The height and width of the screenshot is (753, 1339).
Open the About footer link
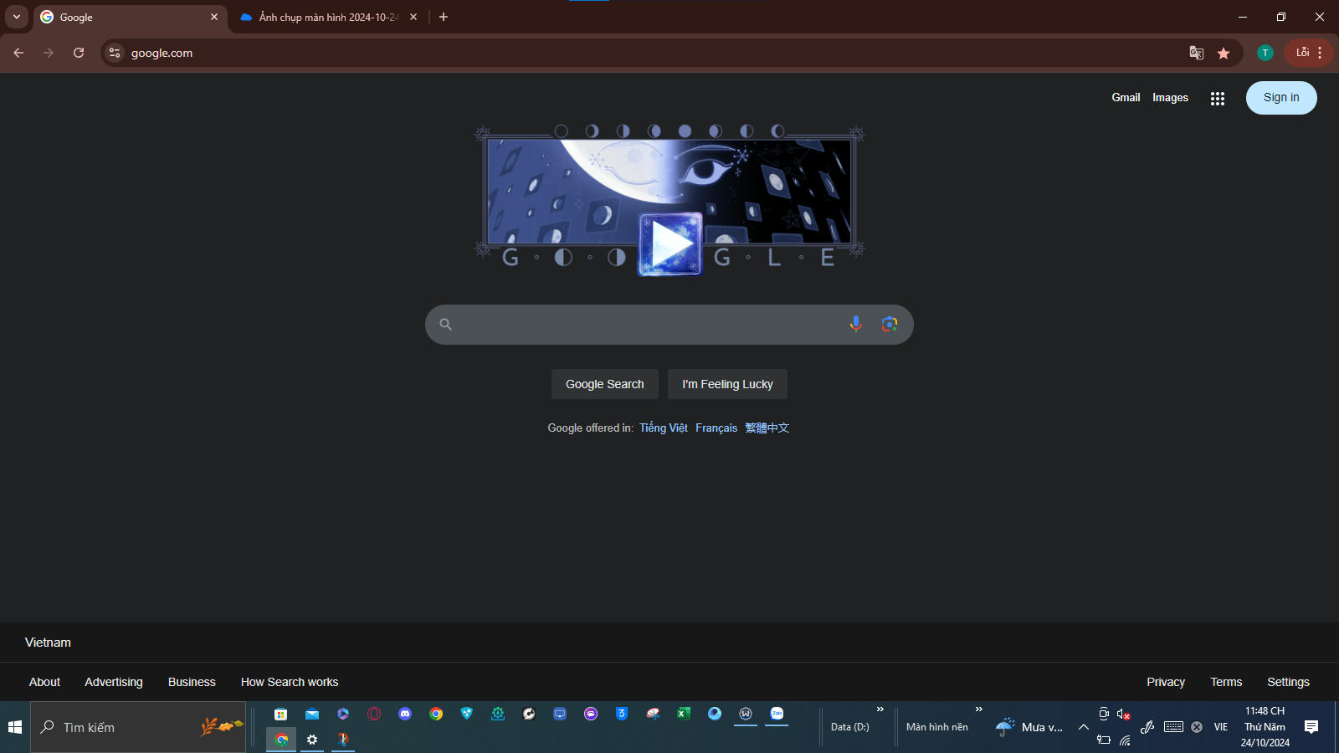(44, 682)
